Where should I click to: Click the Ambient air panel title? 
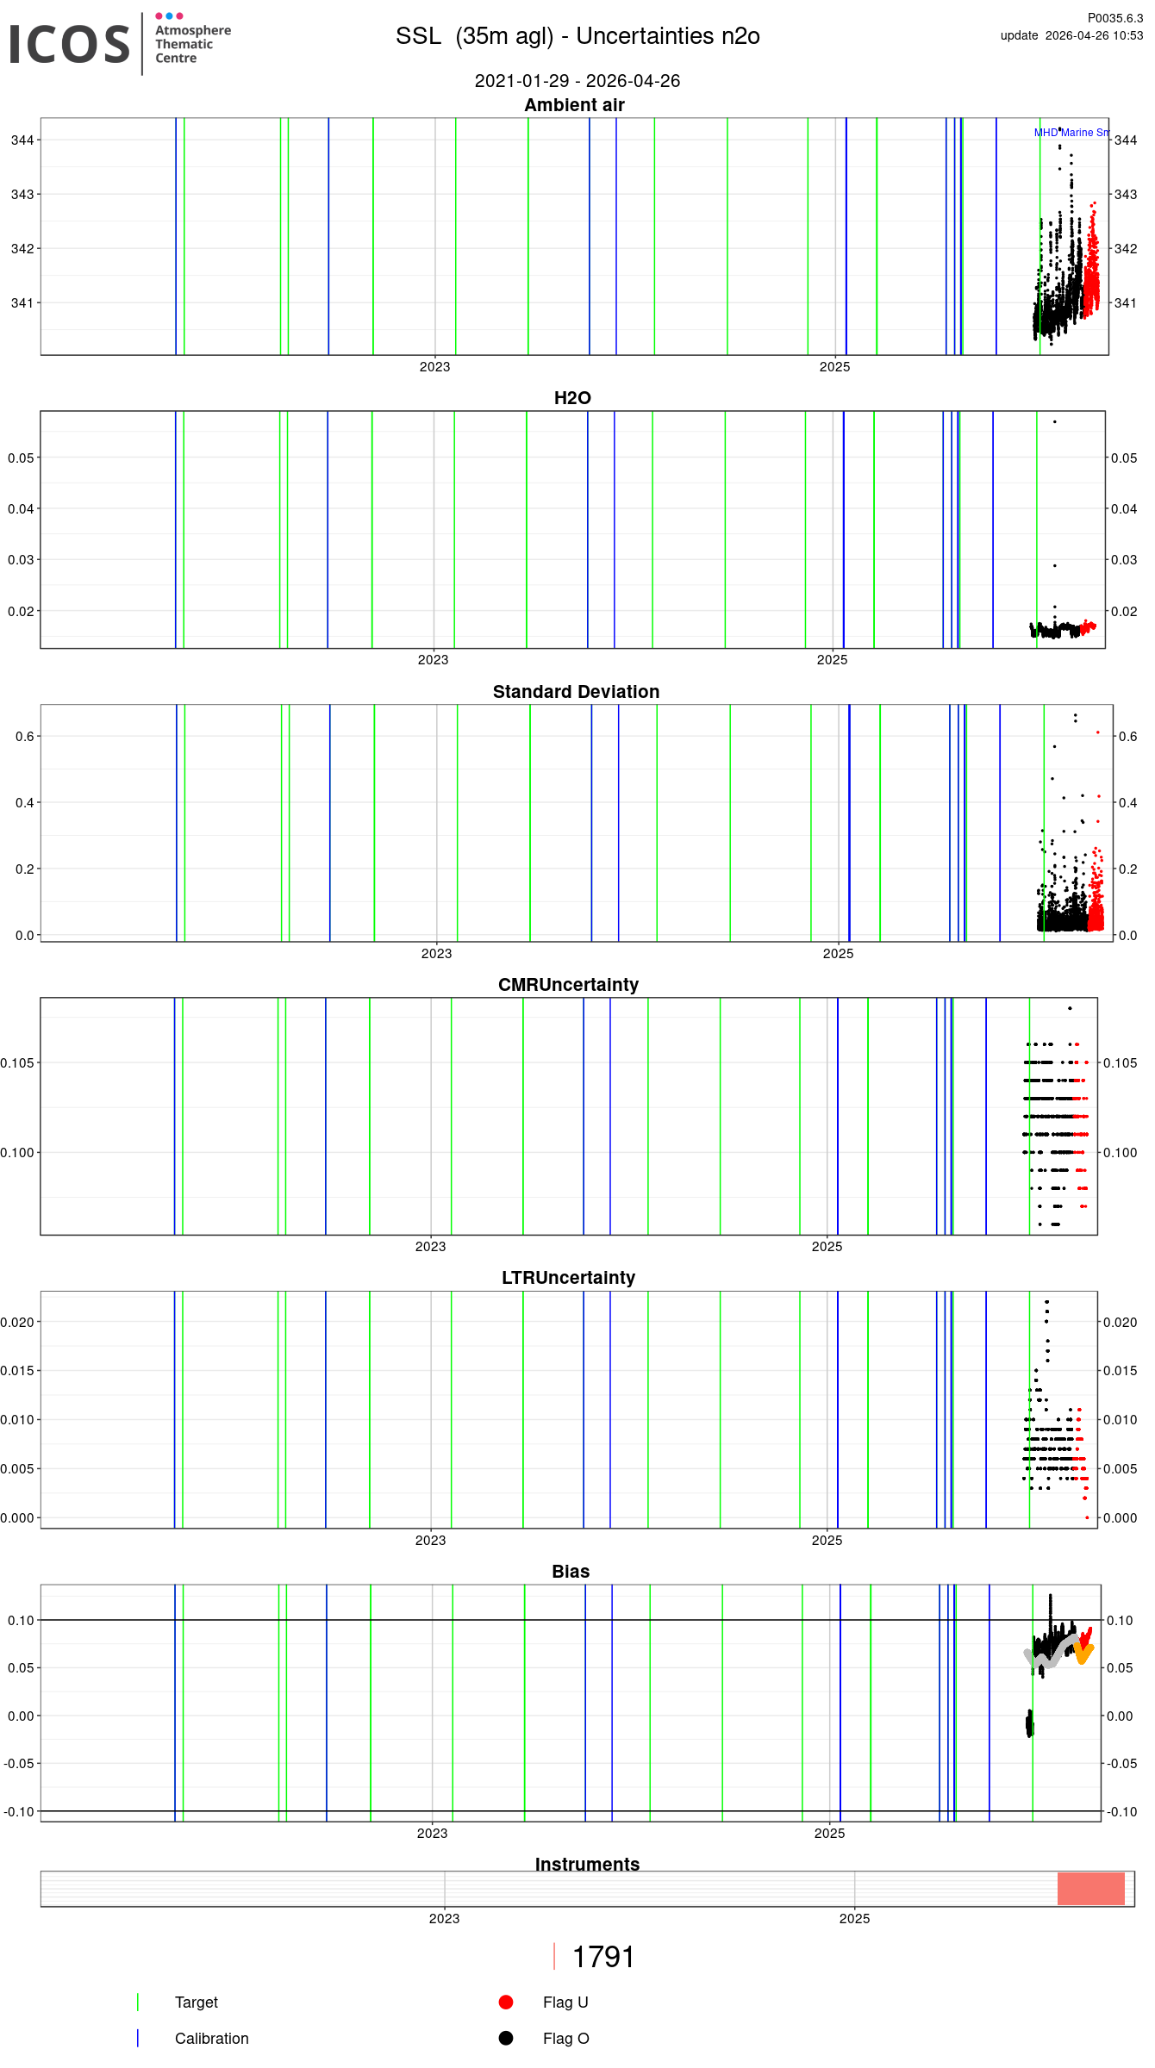(x=574, y=105)
